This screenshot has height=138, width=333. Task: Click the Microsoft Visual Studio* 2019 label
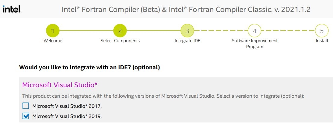(x=67, y=116)
